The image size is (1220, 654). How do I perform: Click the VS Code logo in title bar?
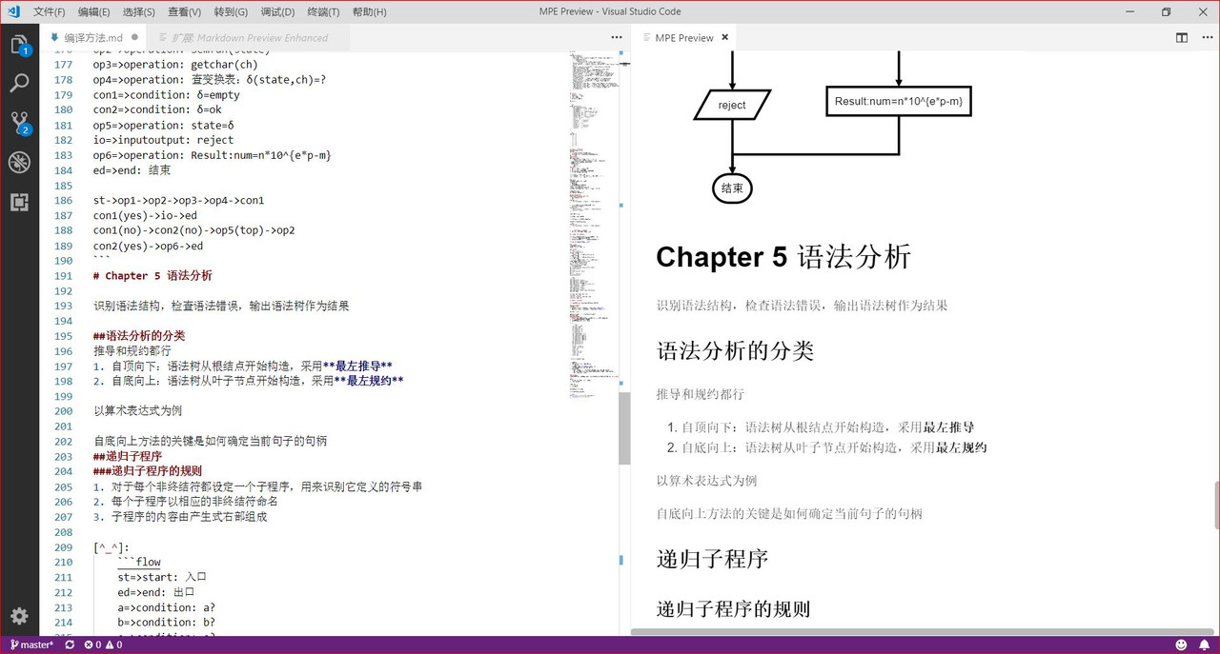[x=13, y=11]
